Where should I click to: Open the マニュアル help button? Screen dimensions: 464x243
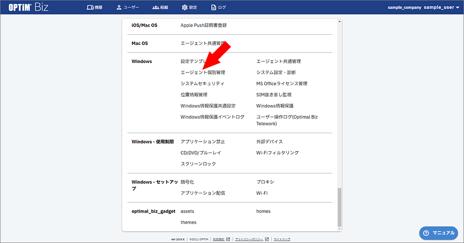tap(439, 233)
